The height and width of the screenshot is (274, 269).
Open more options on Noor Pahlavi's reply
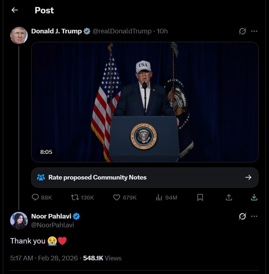pyautogui.click(x=254, y=216)
